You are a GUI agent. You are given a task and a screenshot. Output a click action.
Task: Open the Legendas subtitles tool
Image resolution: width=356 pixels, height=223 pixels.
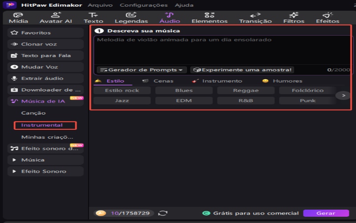pos(131,18)
